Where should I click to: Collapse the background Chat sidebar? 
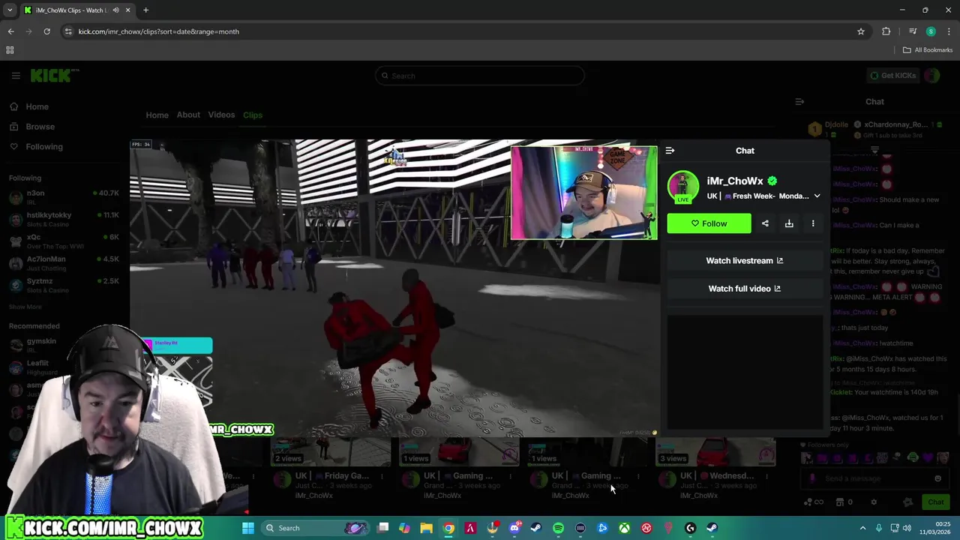(x=799, y=102)
